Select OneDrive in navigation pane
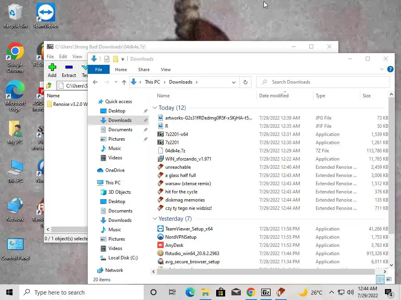This screenshot has height=300, width=401. coord(115,170)
